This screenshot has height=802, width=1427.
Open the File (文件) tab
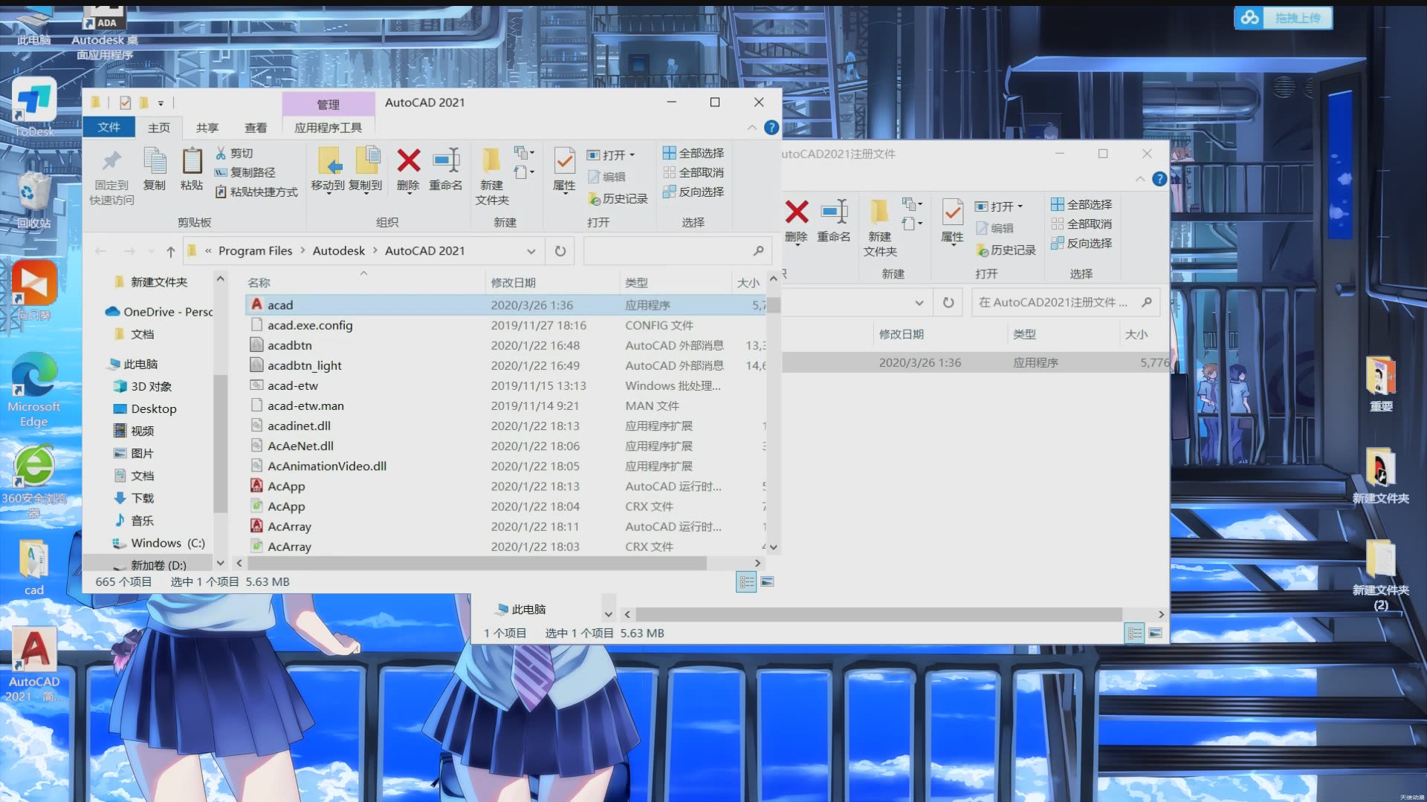point(109,127)
